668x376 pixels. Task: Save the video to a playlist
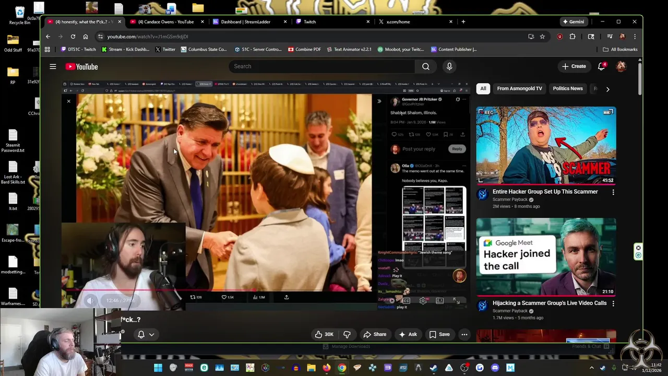[439, 334]
